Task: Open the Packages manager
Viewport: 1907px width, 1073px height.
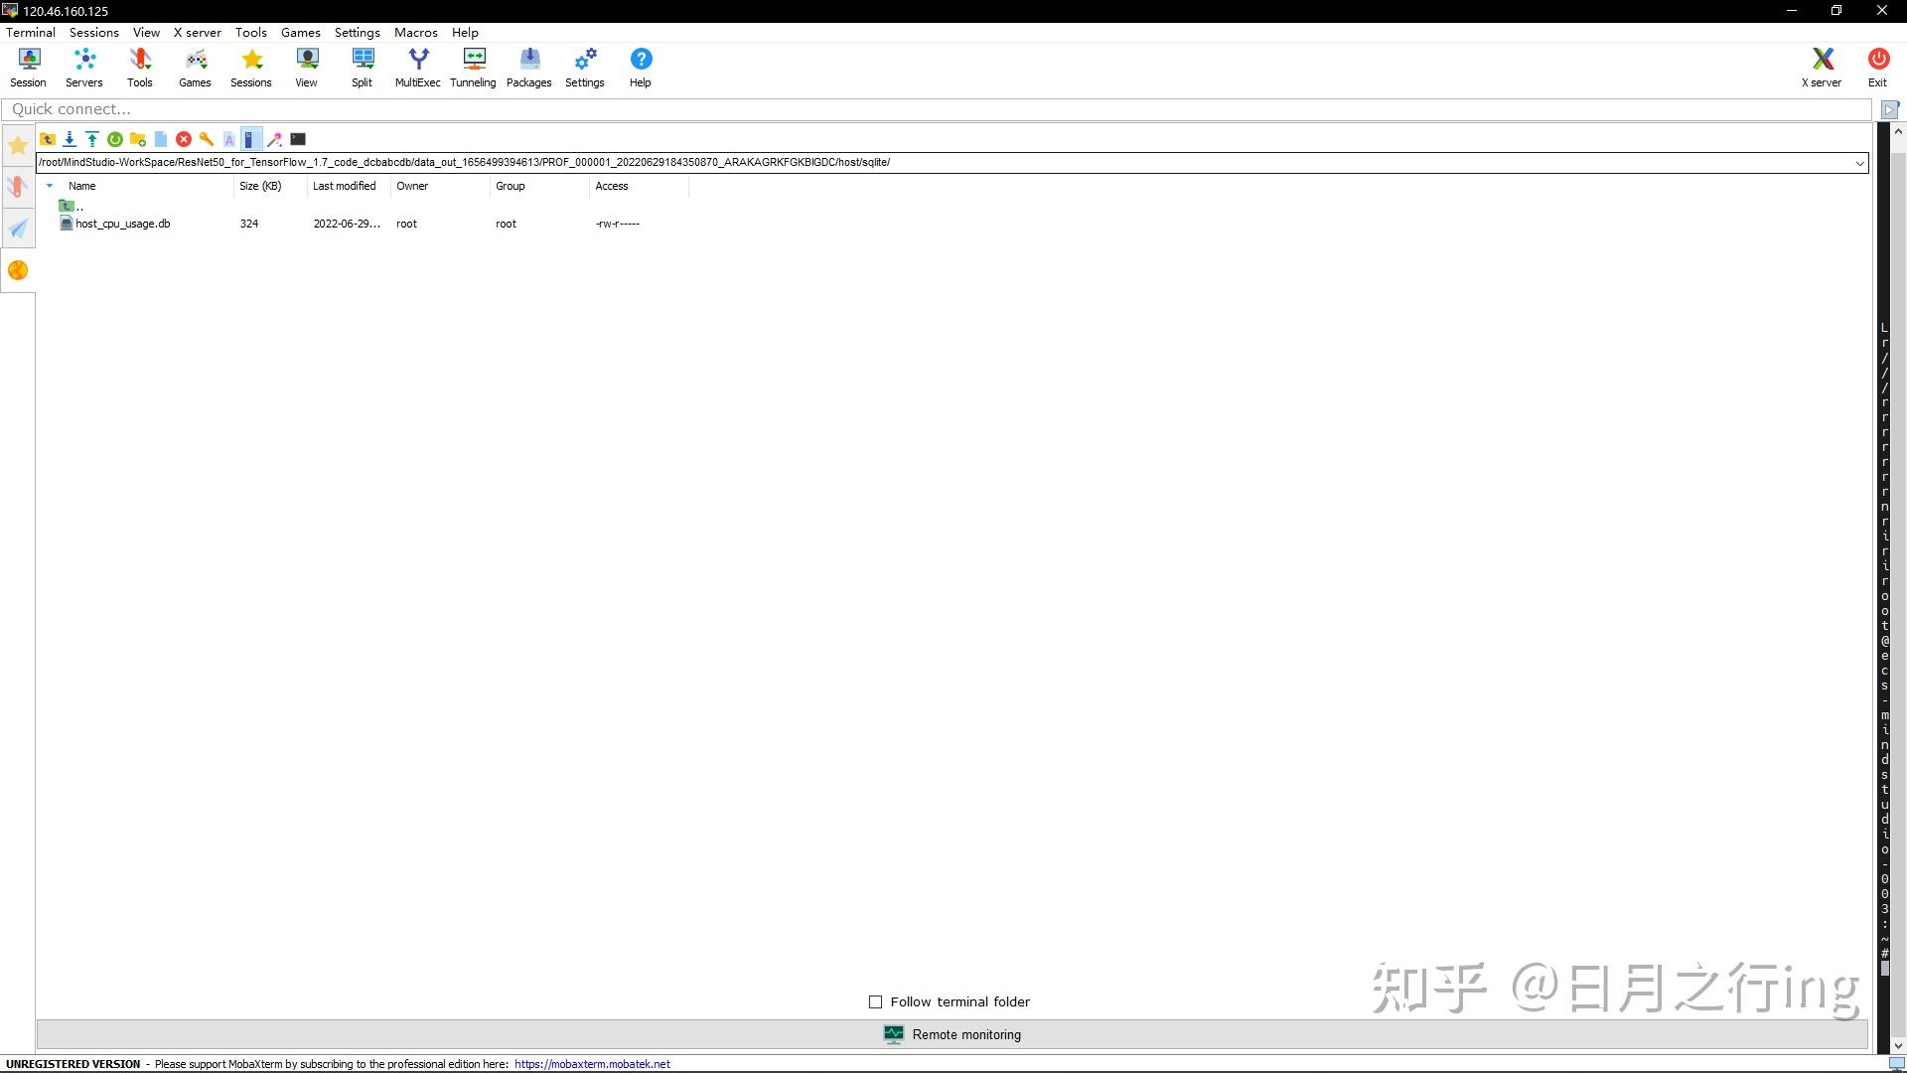Action: click(528, 66)
